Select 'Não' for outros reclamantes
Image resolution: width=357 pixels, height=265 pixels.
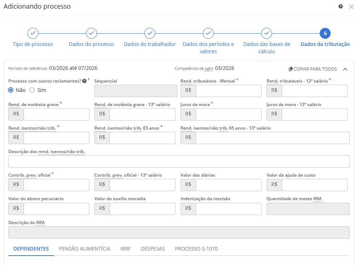coord(11,90)
